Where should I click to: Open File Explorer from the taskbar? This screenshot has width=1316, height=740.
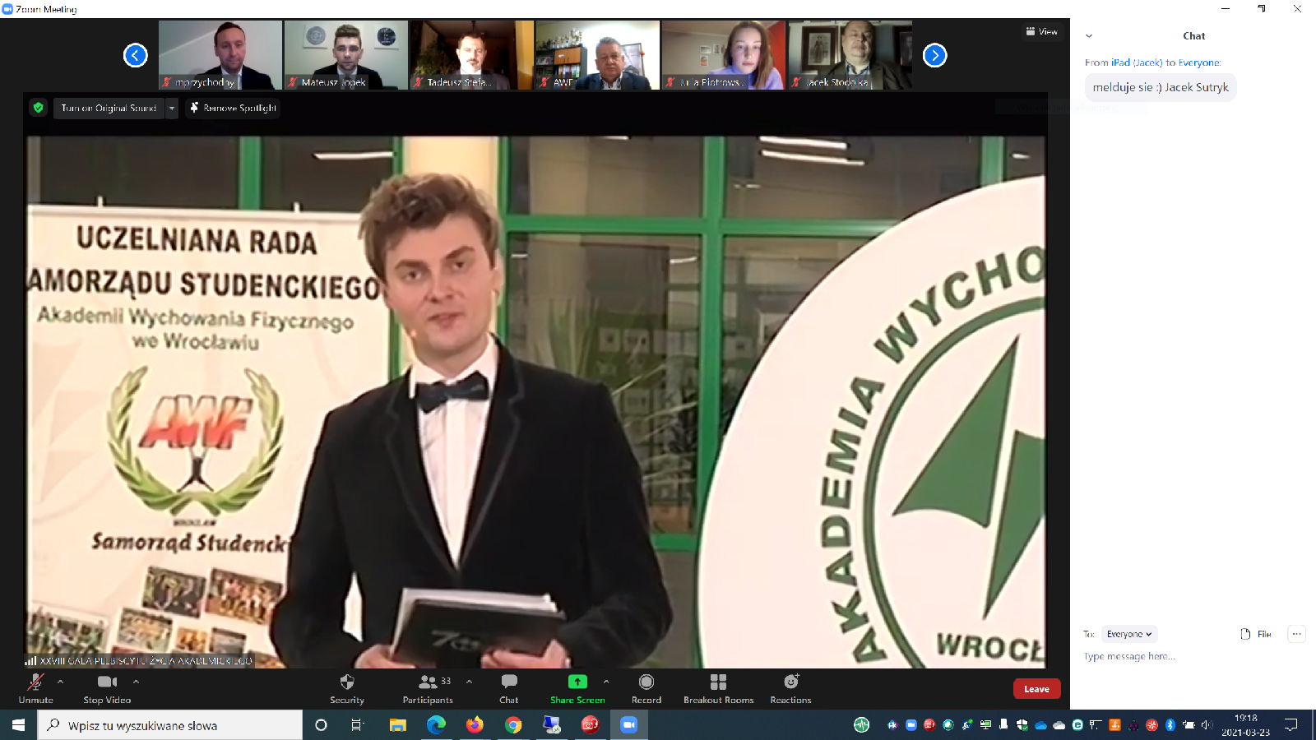click(398, 725)
